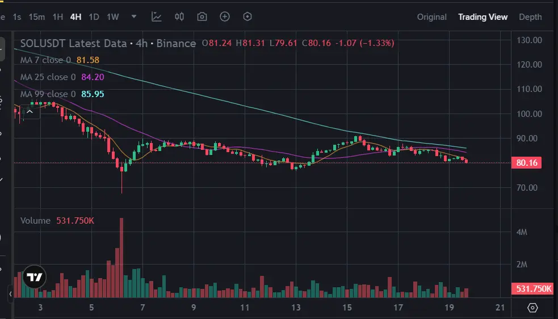The width and height of the screenshot is (558, 319).
Task: Open the Depth chart tab
Action: pyautogui.click(x=530, y=16)
